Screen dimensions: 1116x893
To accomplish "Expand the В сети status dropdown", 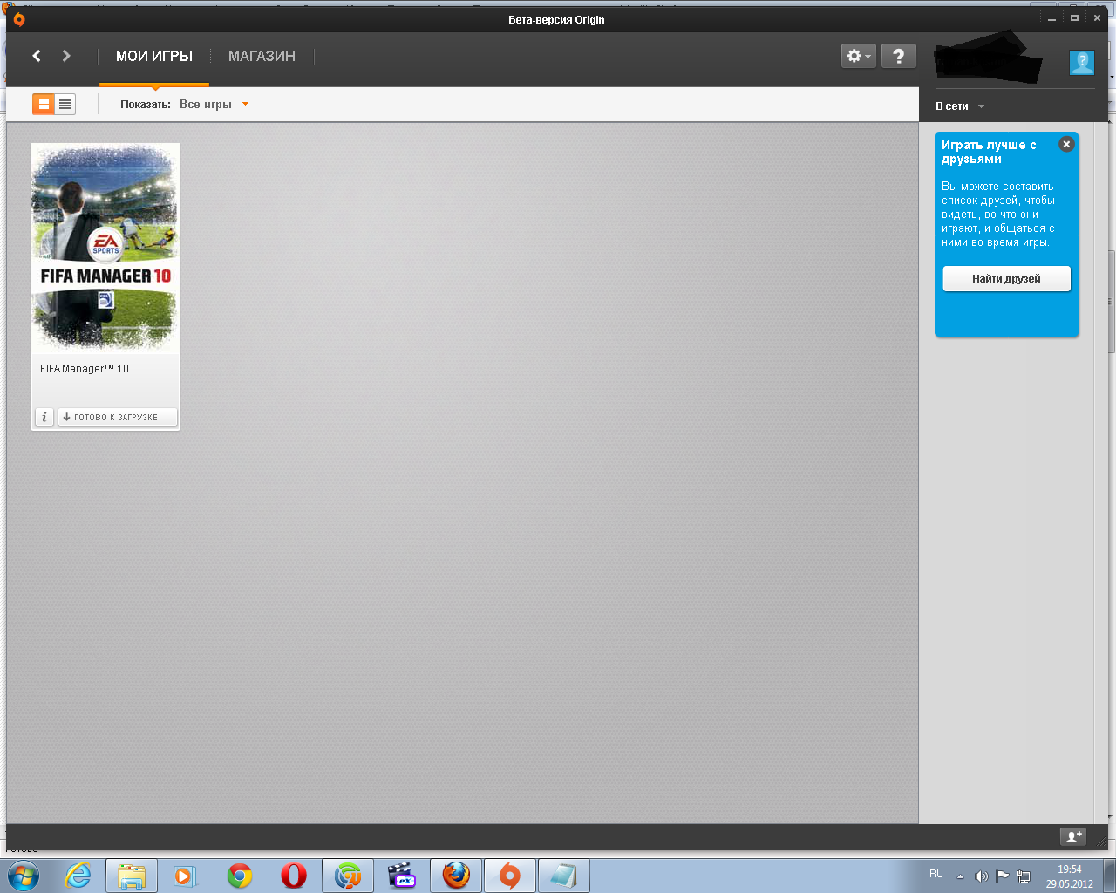I will [x=960, y=106].
